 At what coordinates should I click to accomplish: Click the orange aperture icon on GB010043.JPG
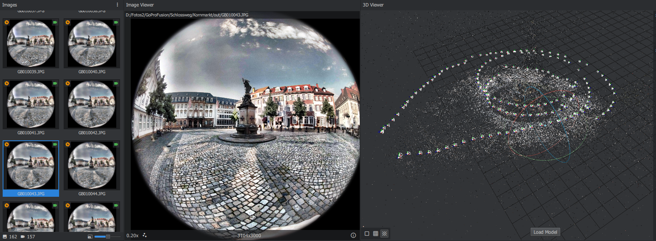click(x=7, y=145)
